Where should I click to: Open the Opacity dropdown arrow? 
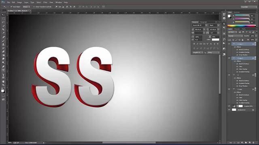coord(256,36)
